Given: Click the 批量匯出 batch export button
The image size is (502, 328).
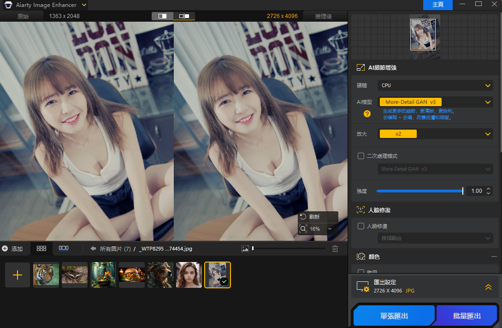Looking at the screenshot, I should tap(467, 316).
